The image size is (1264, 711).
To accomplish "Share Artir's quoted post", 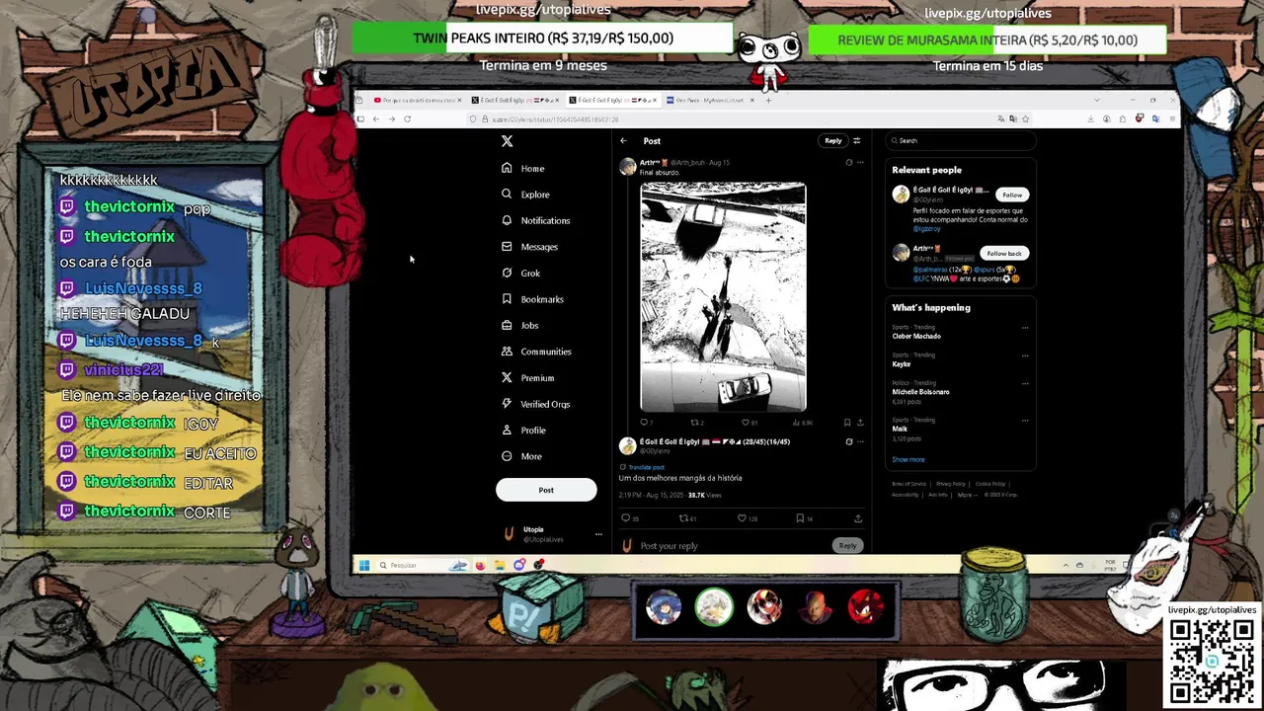I will pyautogui.click(x=860, y=423).
